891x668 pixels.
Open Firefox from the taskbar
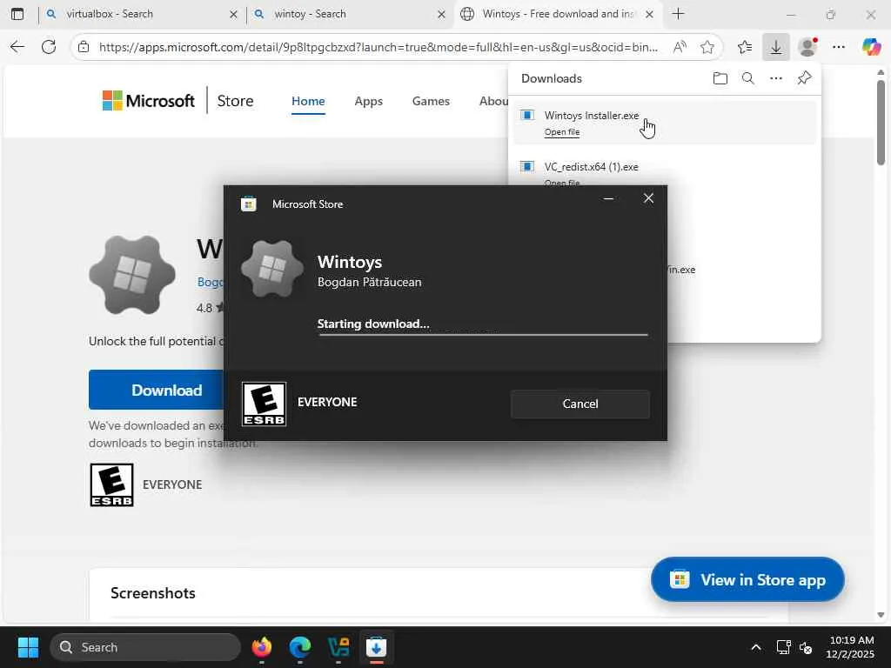click(261, 647)
